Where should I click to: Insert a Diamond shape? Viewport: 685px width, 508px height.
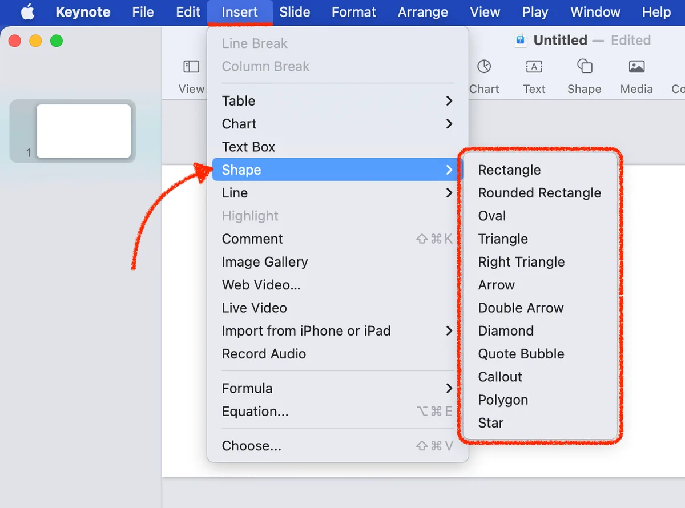tap(540, 331)
